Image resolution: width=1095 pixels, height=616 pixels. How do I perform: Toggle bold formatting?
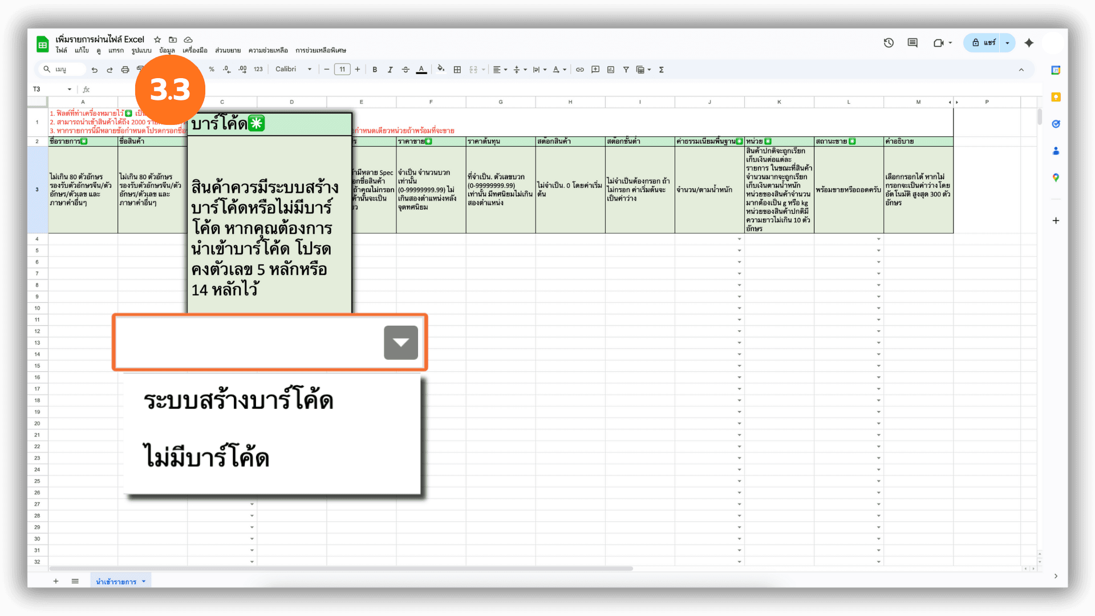pos(375,70)
